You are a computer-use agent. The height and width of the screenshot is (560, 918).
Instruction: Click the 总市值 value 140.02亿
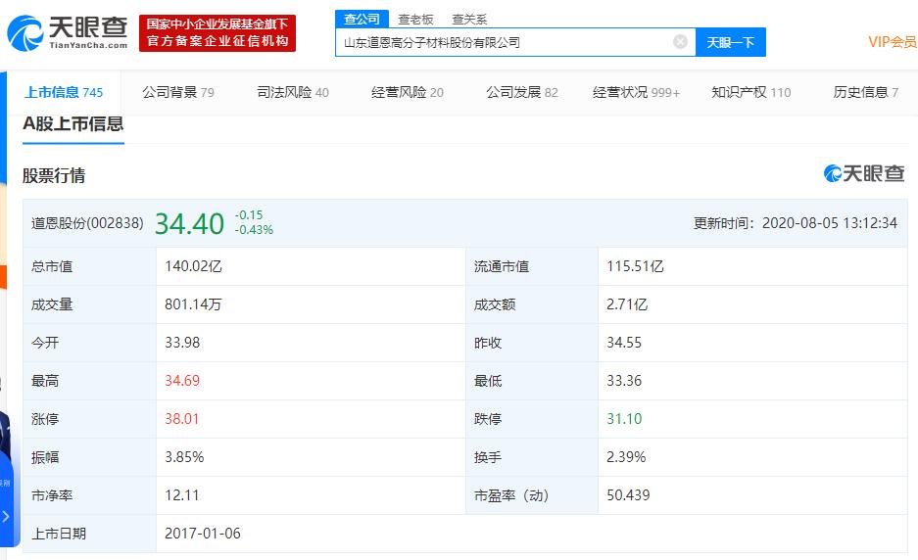[x=193, y=266]
